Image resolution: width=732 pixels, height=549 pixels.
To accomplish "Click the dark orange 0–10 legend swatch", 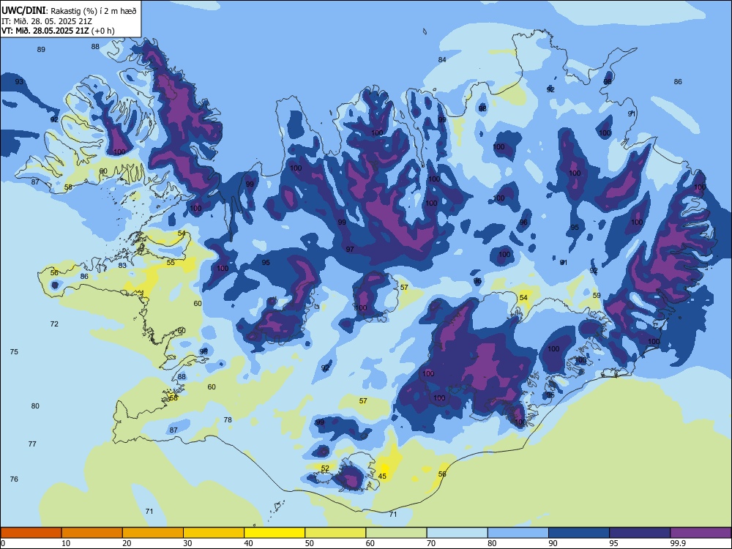I will click(31, 533).
